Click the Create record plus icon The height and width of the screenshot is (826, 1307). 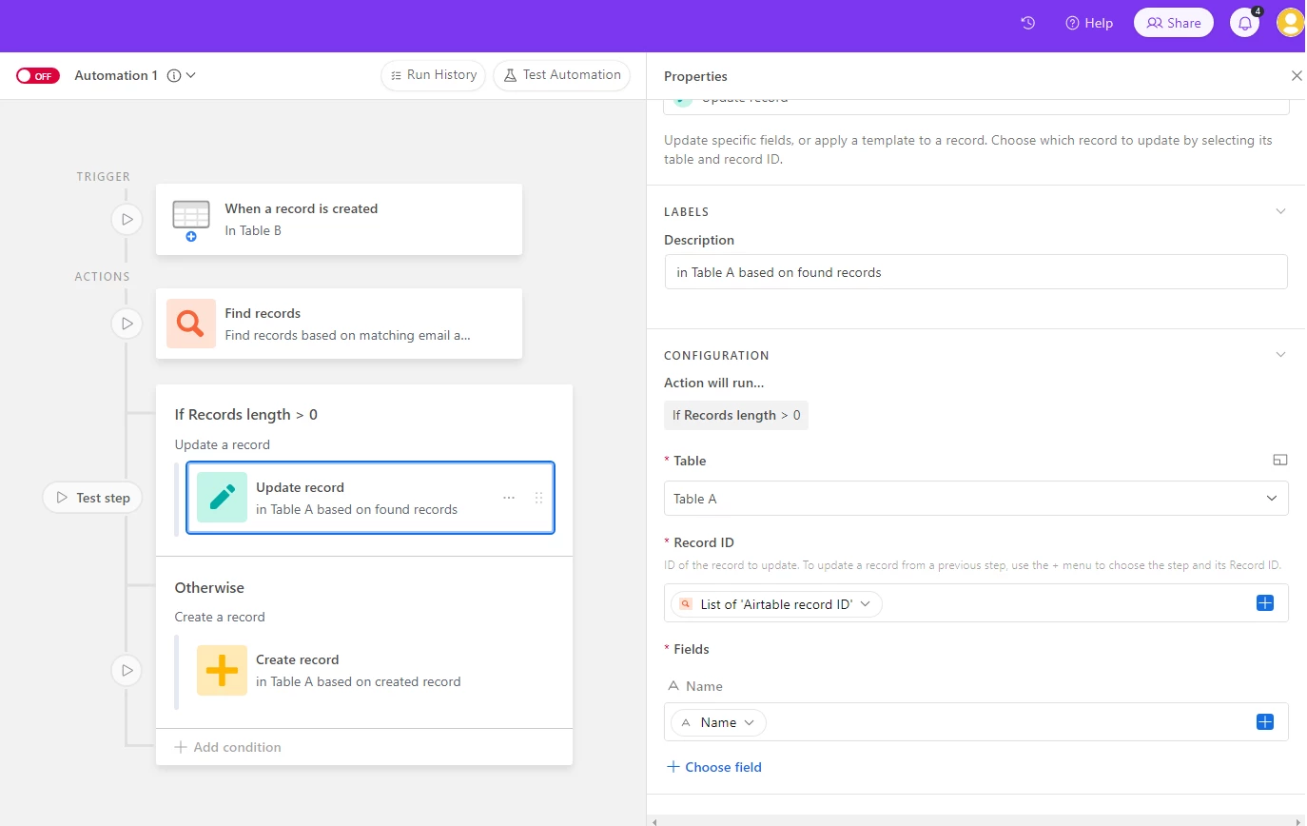pyautogui.click(x=222, y=670)
